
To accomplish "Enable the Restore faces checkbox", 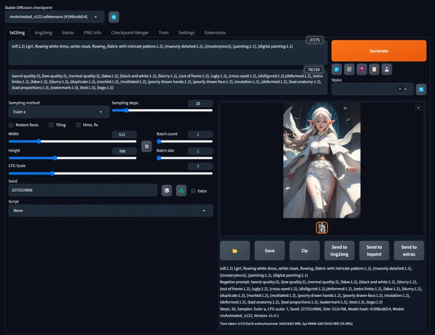I will tap(11, 125).
